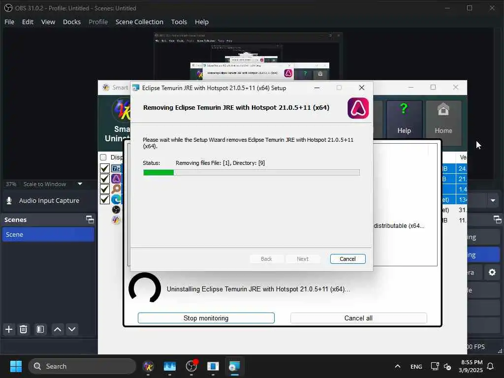
Task: Open OBS Studio from the taskbar
Action: point(191,366)
